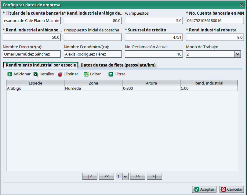Jump to the last page button
Viewport: 247px width, 195px height.
154,176
